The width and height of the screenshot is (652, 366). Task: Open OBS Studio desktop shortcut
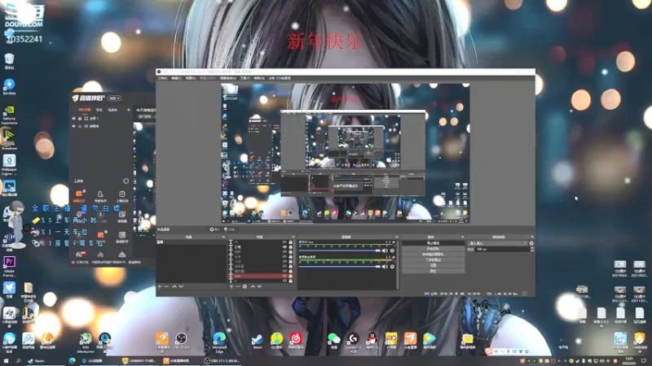click(x=181, y=341)
